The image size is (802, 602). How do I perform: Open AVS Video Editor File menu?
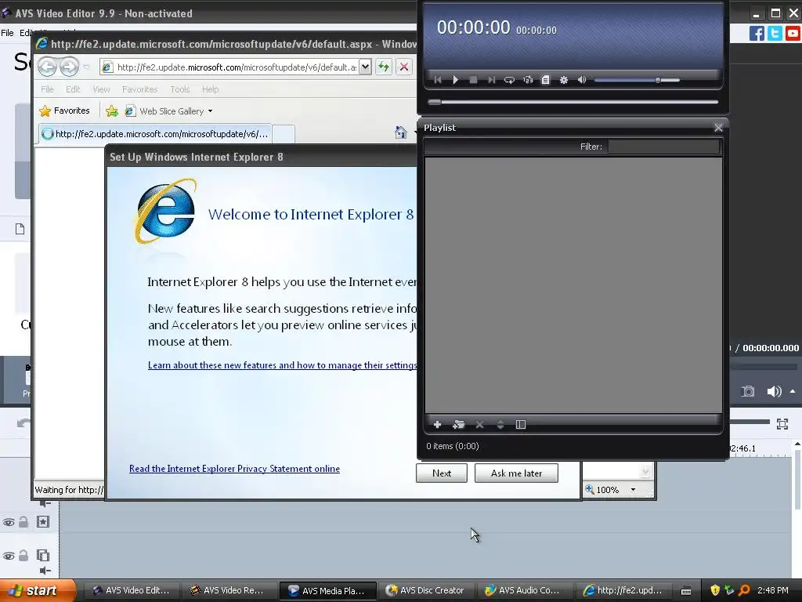click(x=7, y=33)
